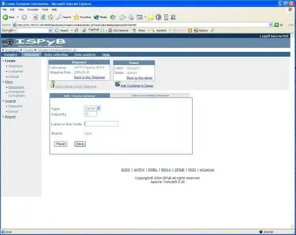Click Logoff bm14u760 in the header
Screen dimensions: 296x235
274,36
